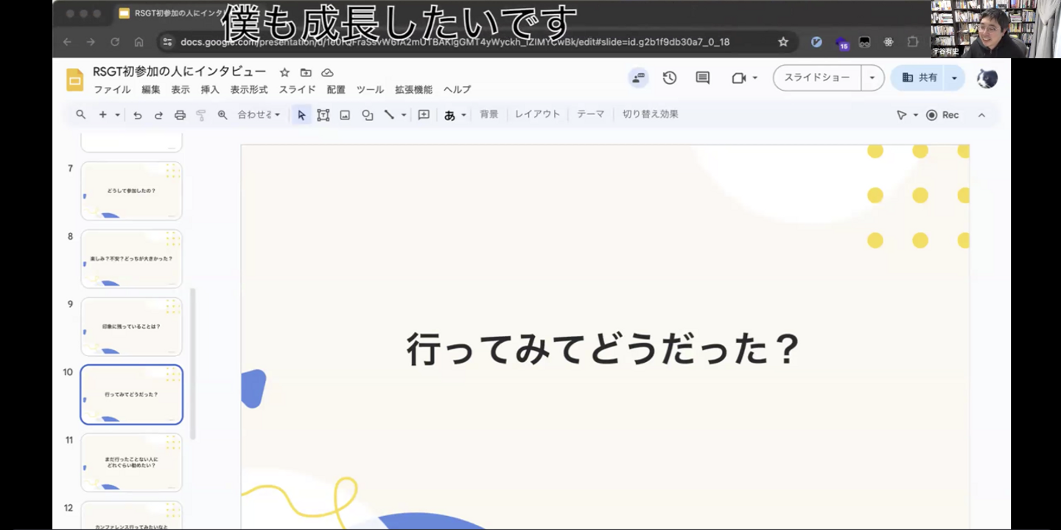The height and width of the screenshot is (530, 1061).
Task: Bookmark page using address bar star
Action: 783,42
